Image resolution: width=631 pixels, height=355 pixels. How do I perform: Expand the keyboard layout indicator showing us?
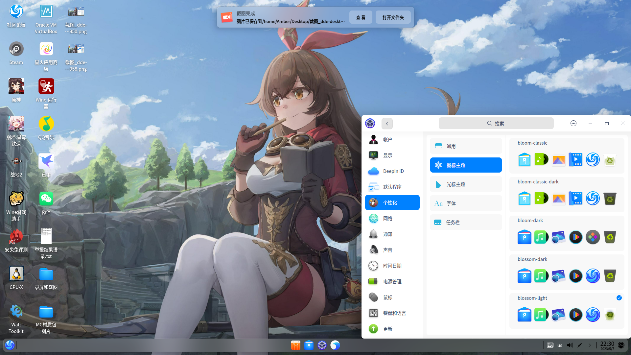click(x=559, y=345)
